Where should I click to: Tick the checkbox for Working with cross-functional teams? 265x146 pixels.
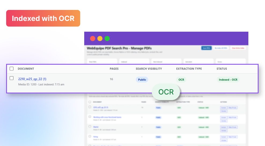click(x=90, y=117)
